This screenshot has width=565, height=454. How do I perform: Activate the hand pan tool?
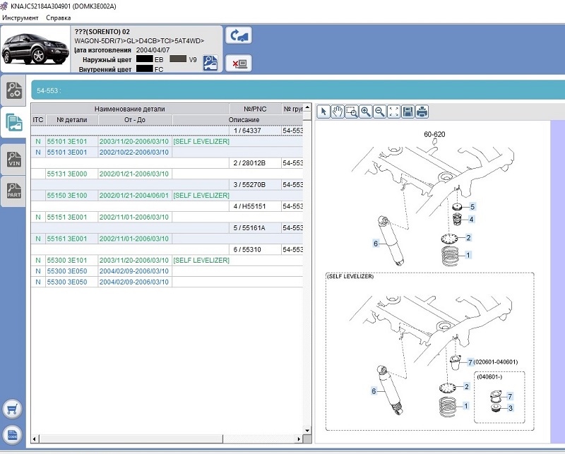pyautogui.click(x=338, y=112)
